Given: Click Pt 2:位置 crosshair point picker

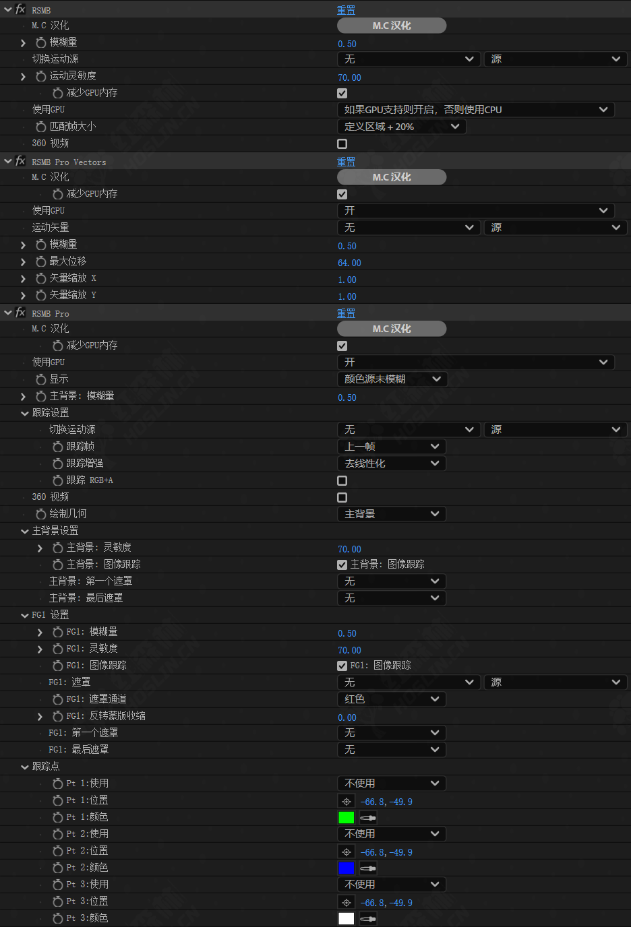Looking at the screenshot, I should (x=346, y=852).
